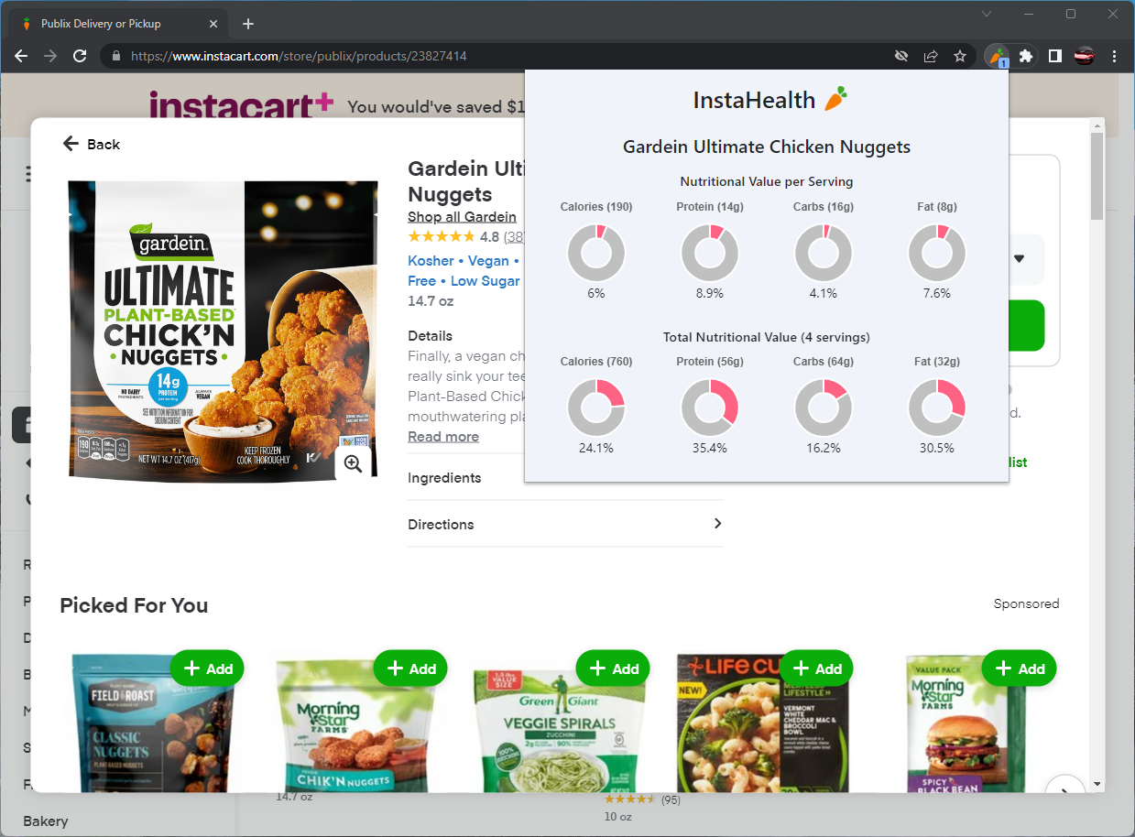Click the site lock icon
The width and height of the screenshot is (1135, 837).
(x=115, y=56)
